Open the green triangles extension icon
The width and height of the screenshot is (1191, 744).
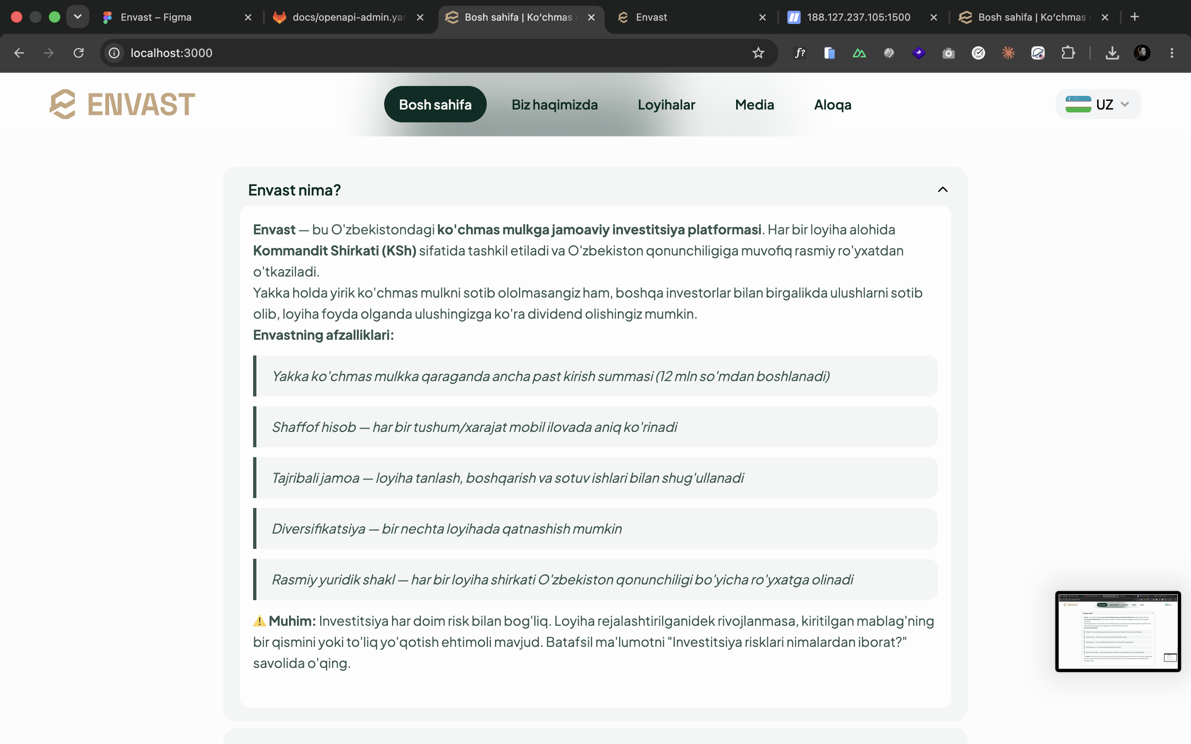[859, 52]
